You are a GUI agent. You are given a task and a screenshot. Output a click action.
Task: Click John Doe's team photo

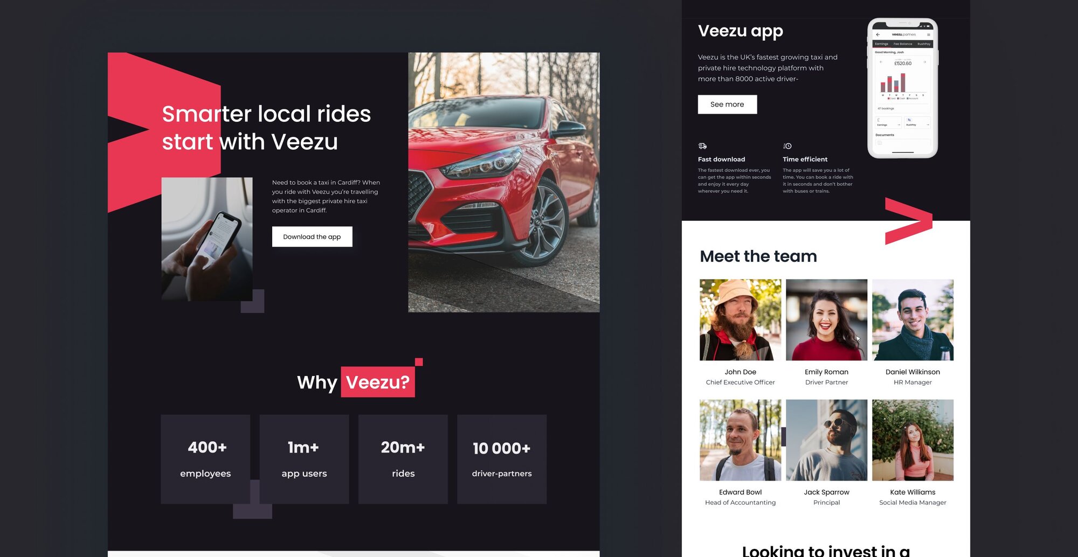pos(740,319)
